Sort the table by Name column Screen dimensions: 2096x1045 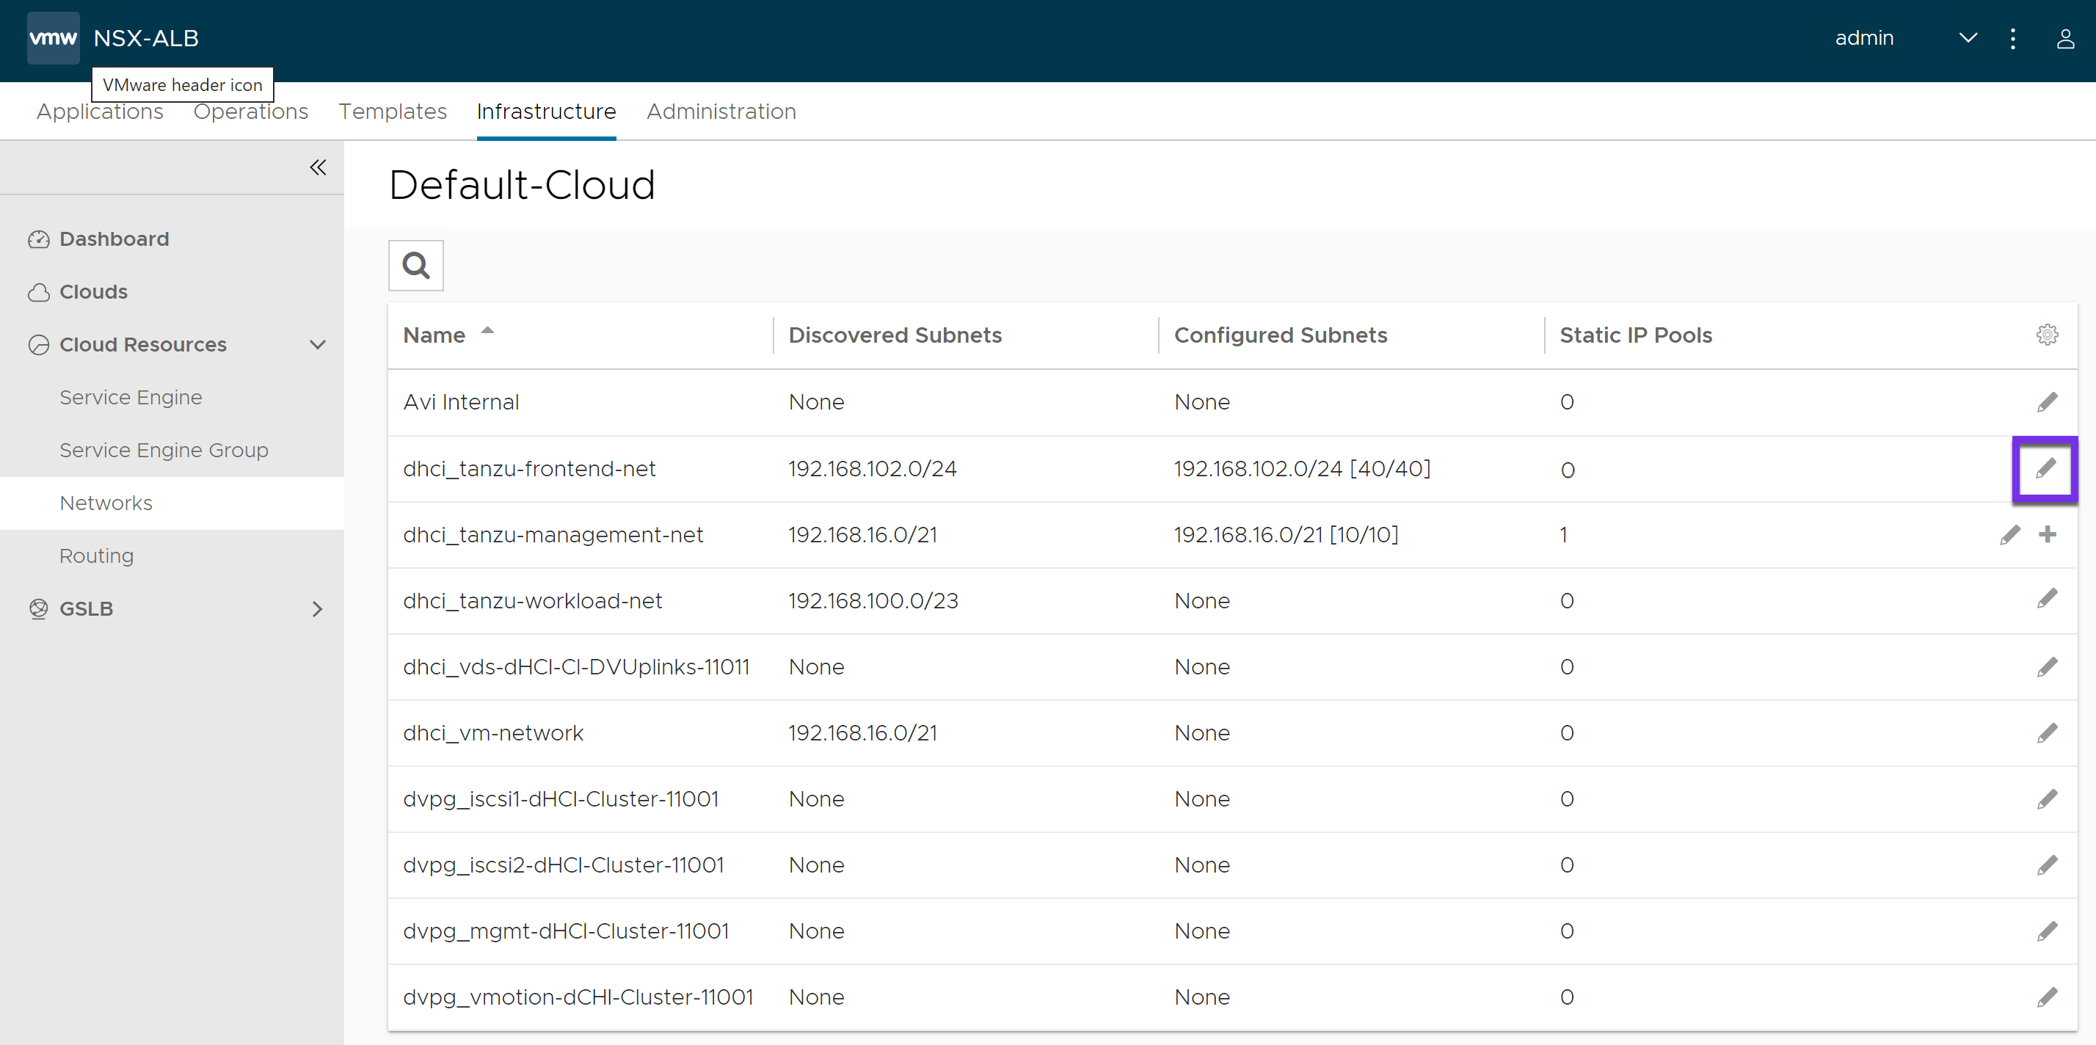tap(434, 335)
